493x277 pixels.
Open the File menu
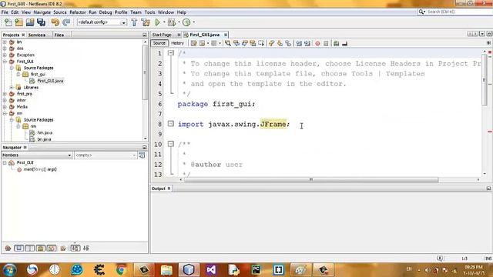(5, 12)
